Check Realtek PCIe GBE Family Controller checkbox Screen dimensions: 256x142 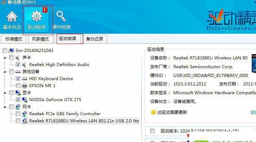[x=18, y=114]
